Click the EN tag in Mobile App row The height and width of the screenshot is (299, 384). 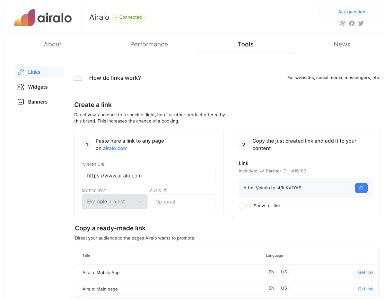(x=271, y=272)
